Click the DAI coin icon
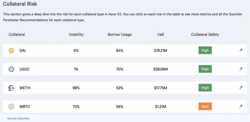 [x=11, y=50]
